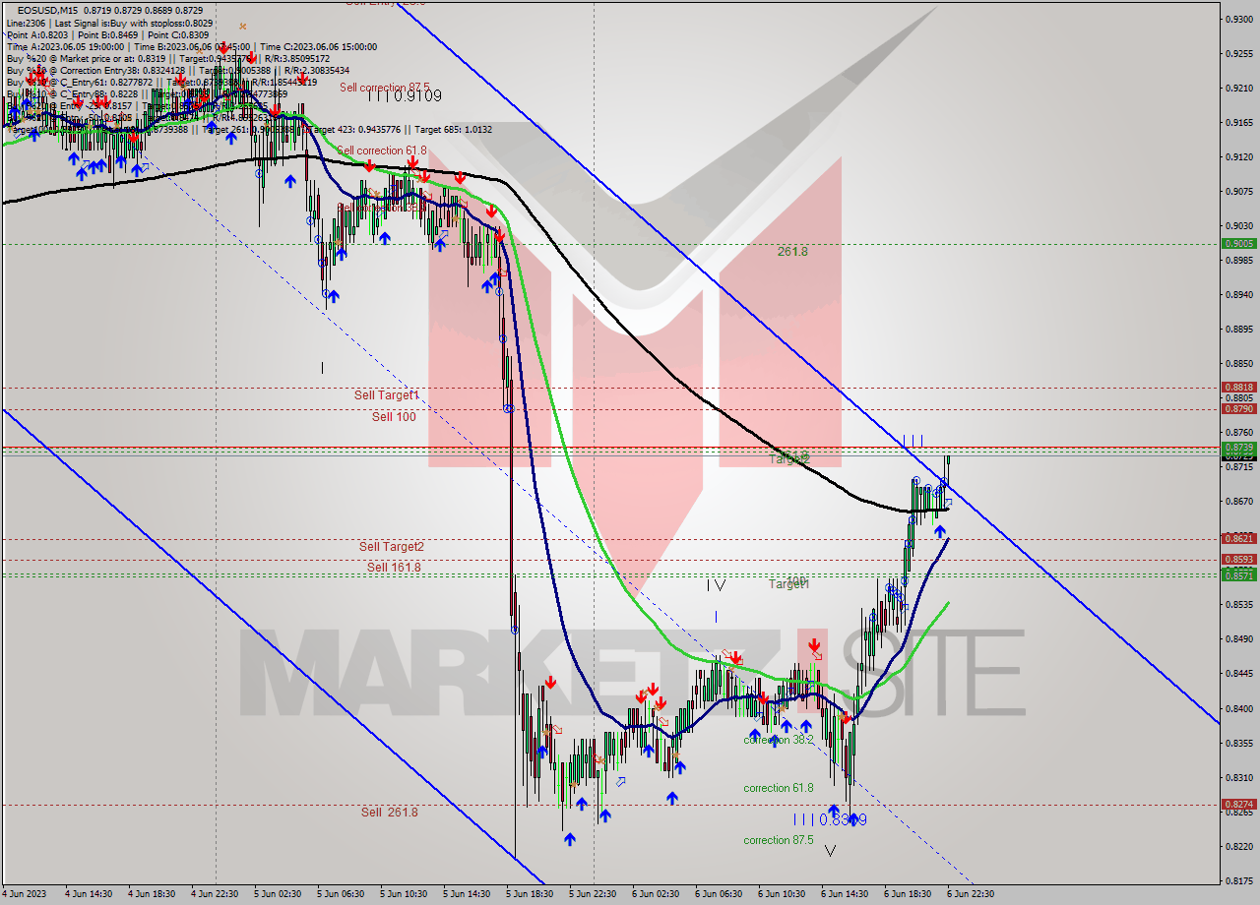Select the green 'correction 61.8' label
Viewport: 1260px width, 905px height.
point(779,788)
